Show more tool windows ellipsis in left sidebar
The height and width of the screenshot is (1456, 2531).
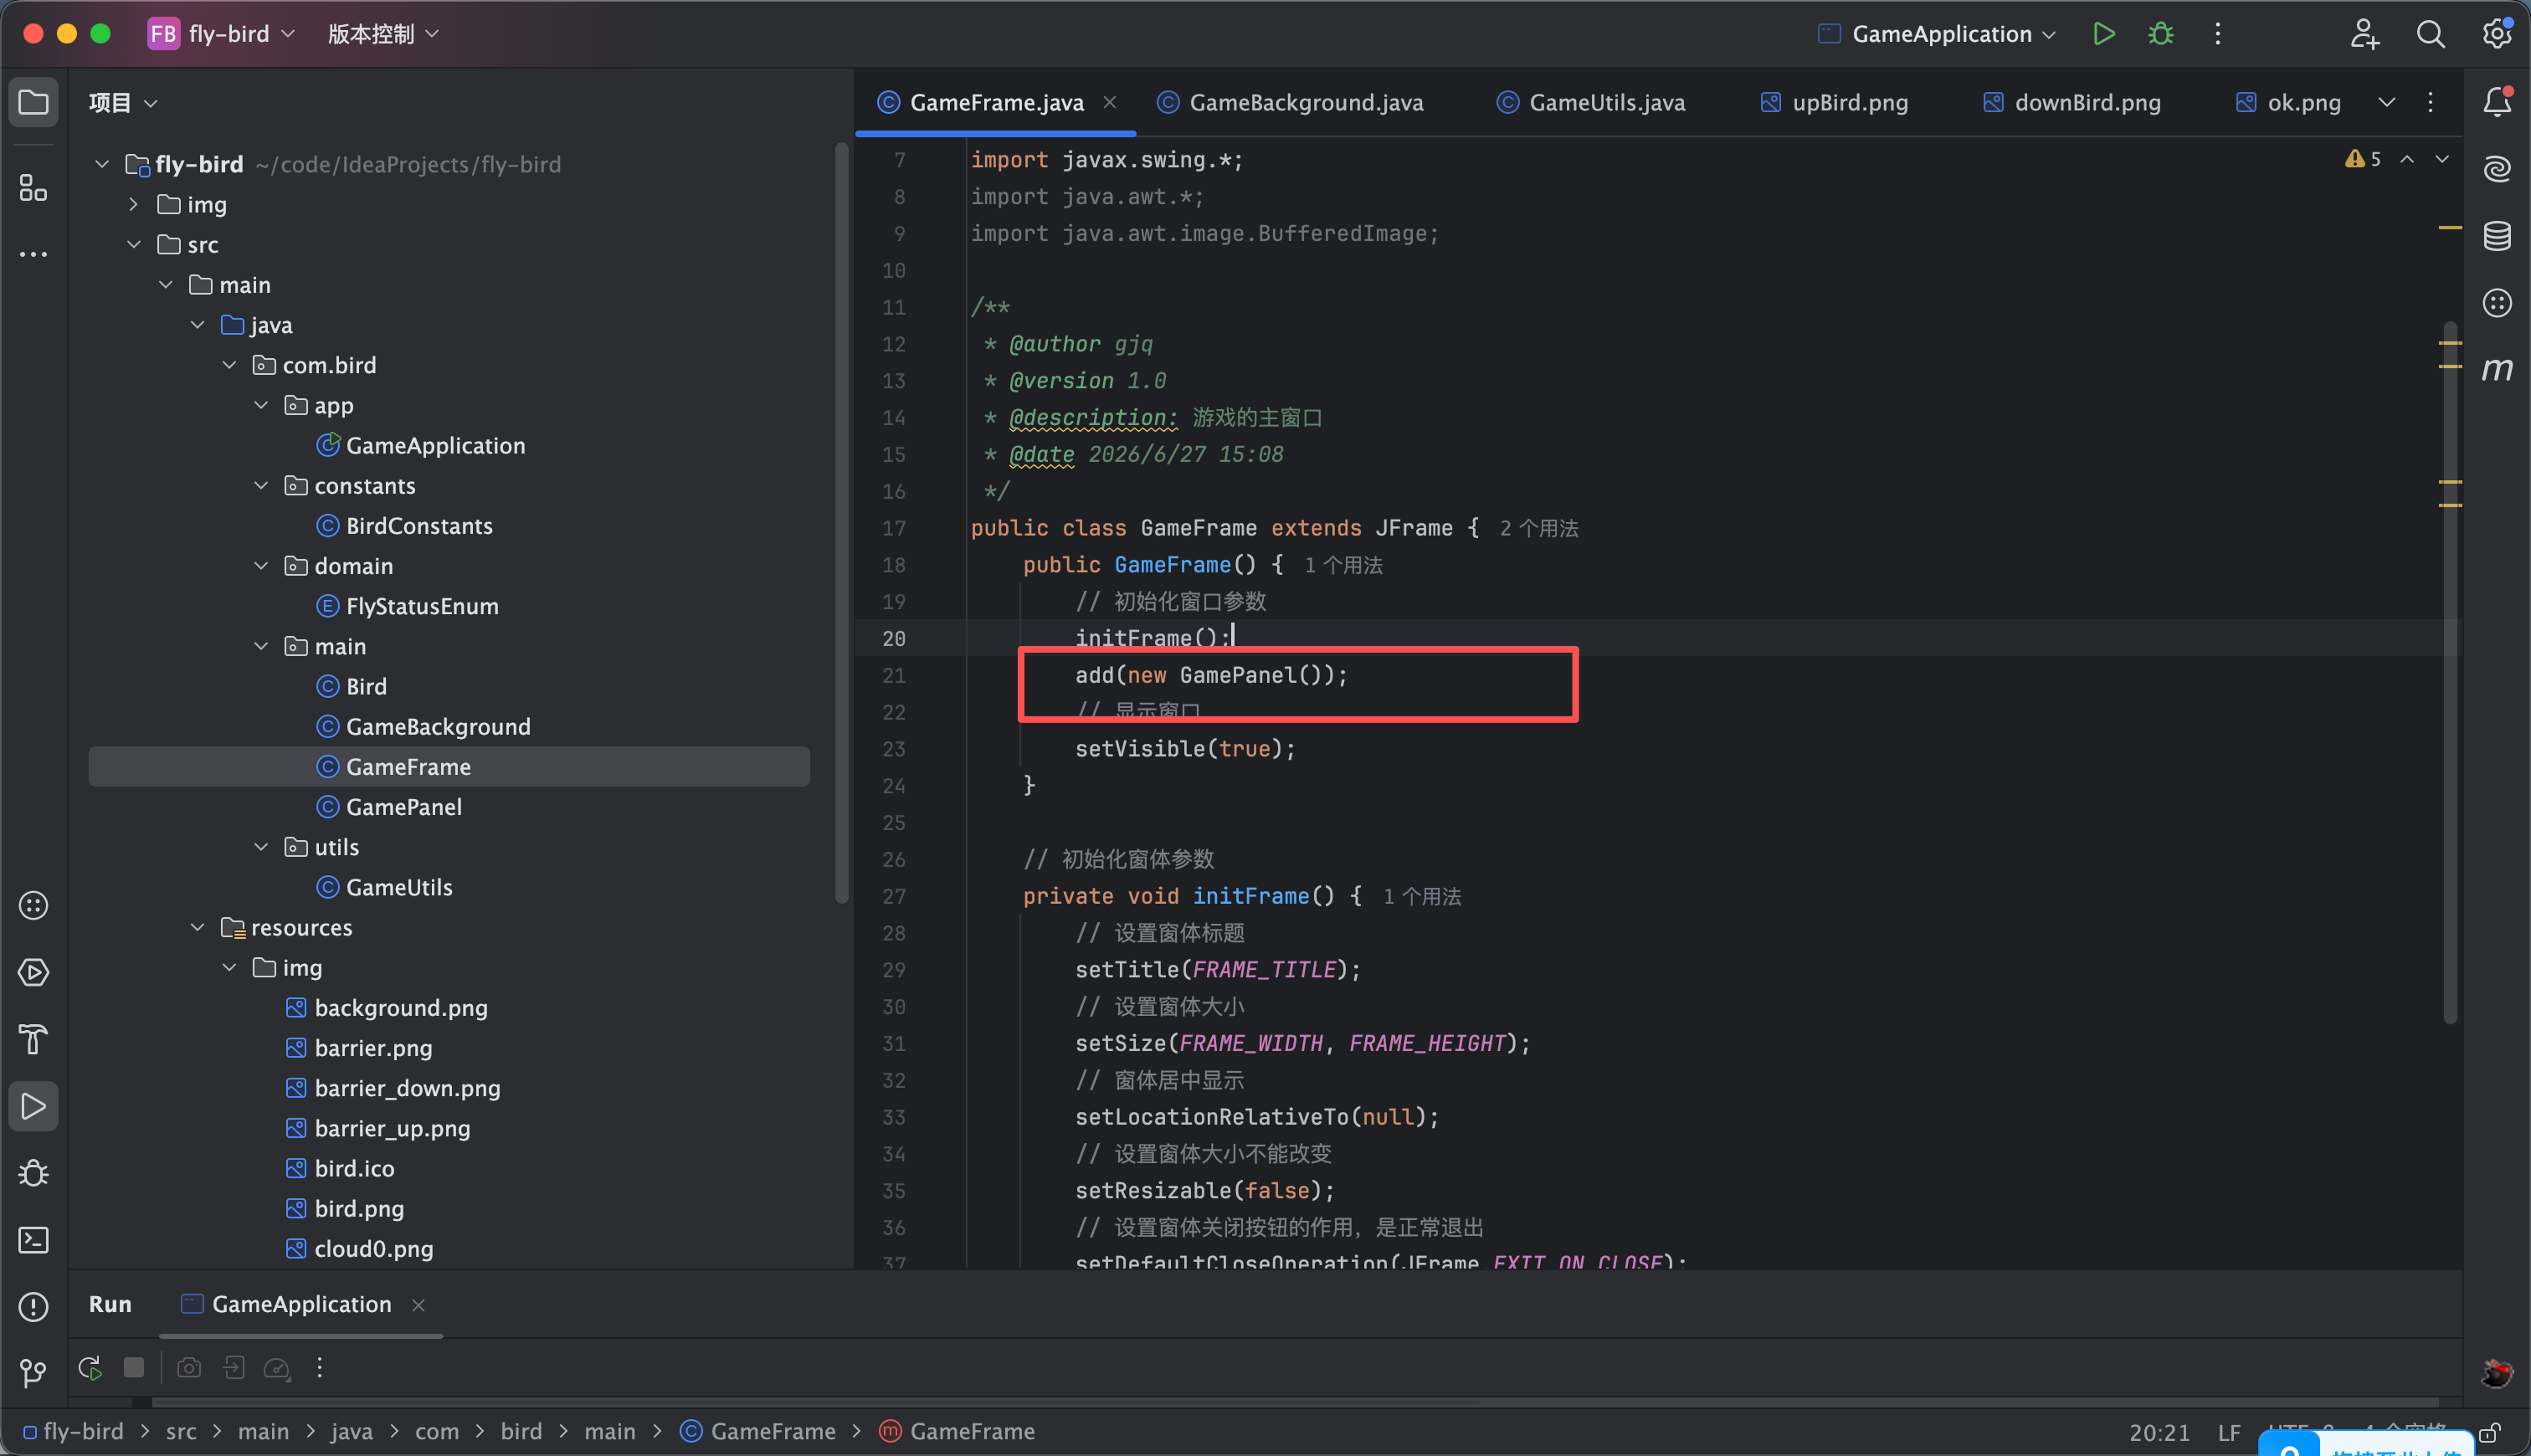coord(34,254)
